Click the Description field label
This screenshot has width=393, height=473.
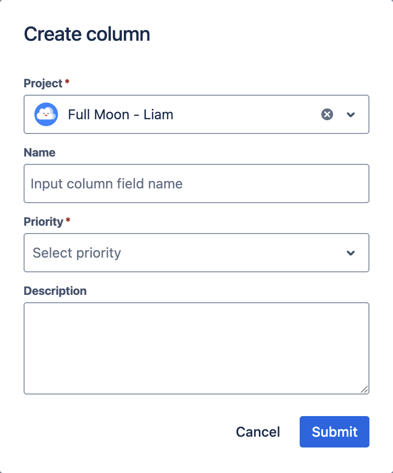point(55,291)
